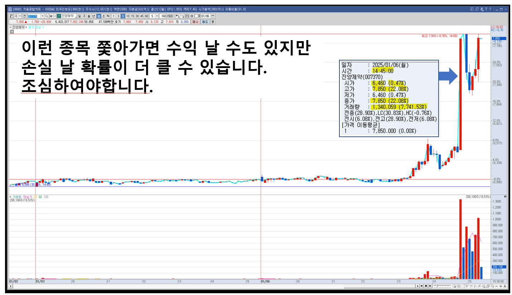Click the chart zoom-out (-) control
The image size is (512, 295).
tap(496, 286)
